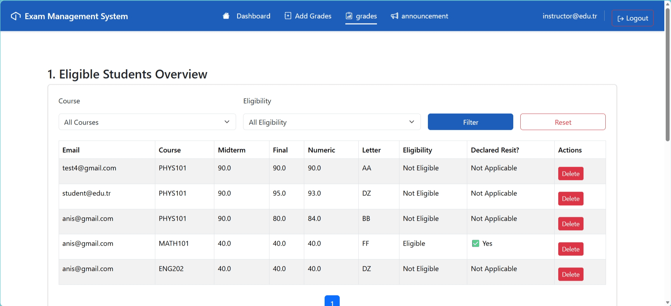Click the scrollbar down arrow
The height and width of the screenshot is (306, 671).
pyautogui.click(x=667, y=302)
